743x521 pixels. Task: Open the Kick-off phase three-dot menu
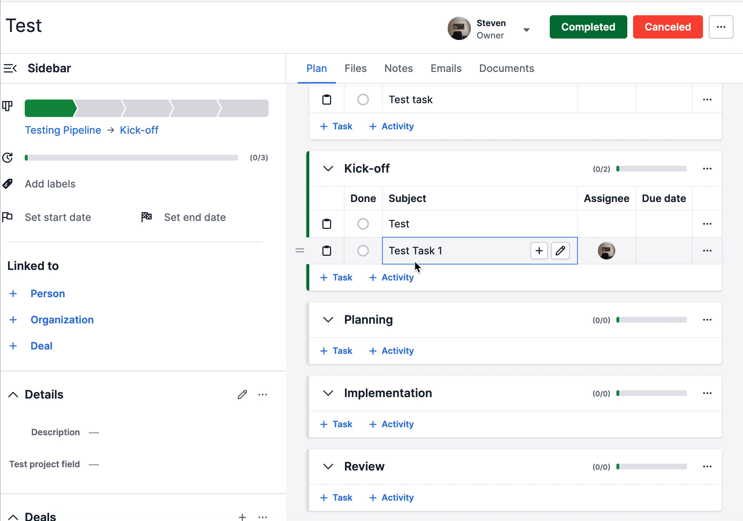tap(707, 169)
